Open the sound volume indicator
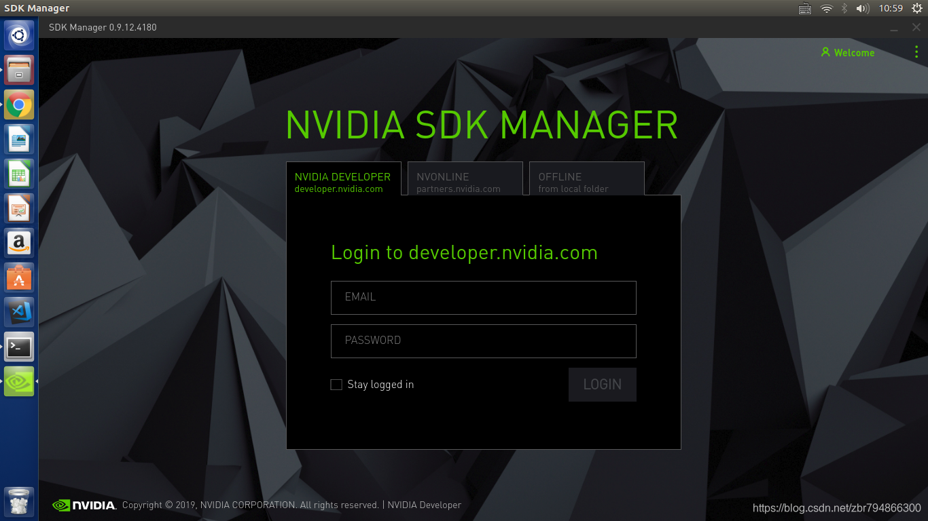The height and width of the screenshot is (521, 928). (863, 8)
